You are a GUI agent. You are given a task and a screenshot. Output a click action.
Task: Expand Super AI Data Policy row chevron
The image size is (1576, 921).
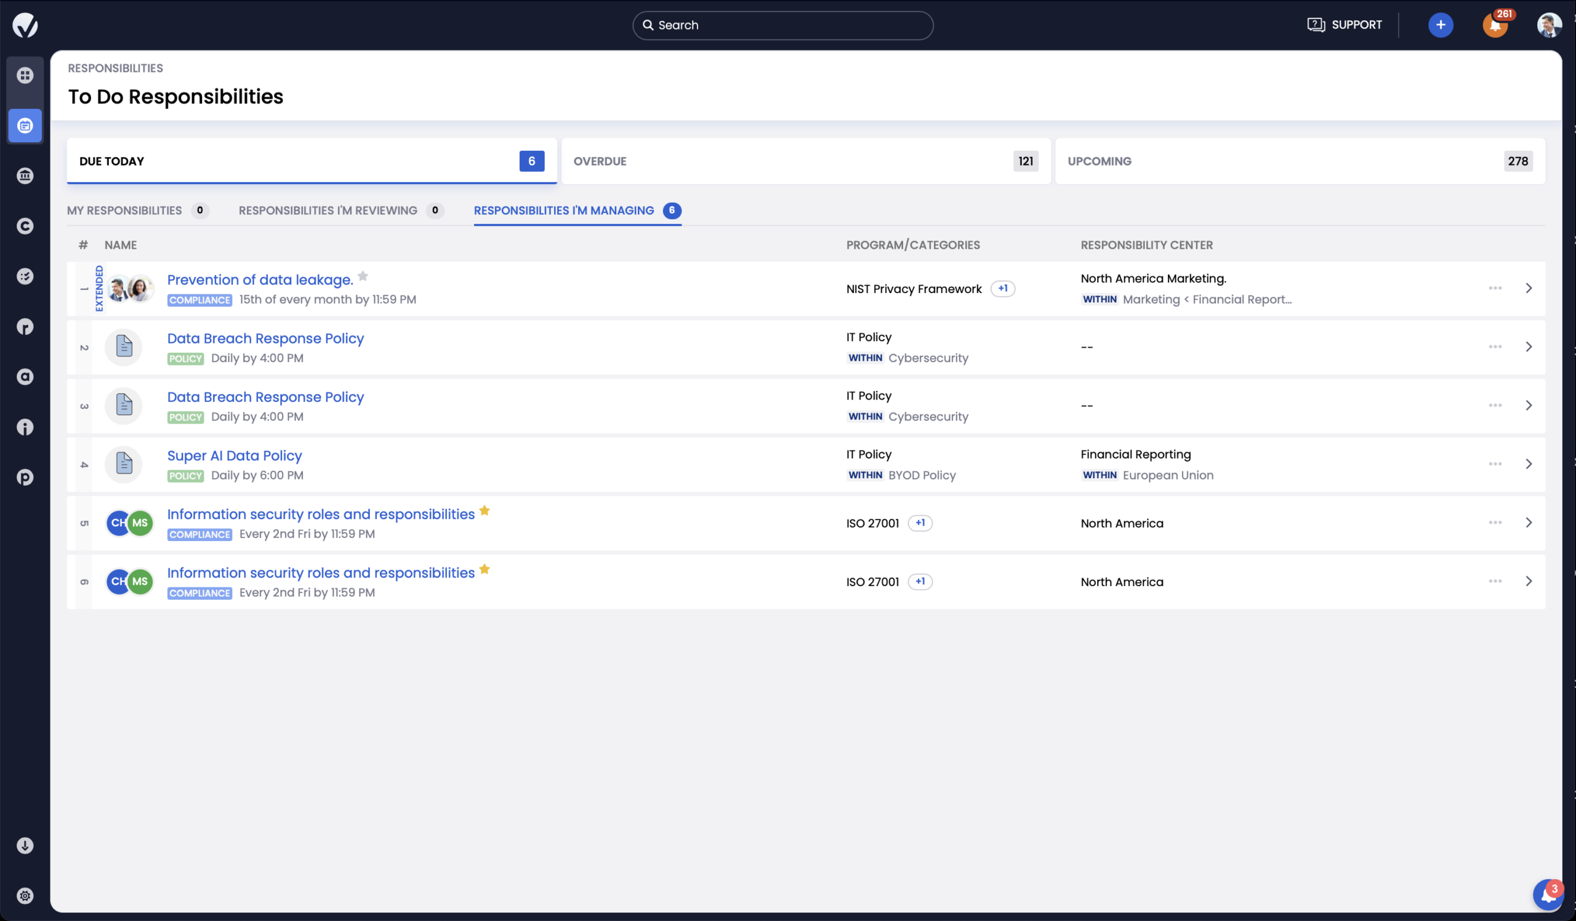[x=1529, y=464]
